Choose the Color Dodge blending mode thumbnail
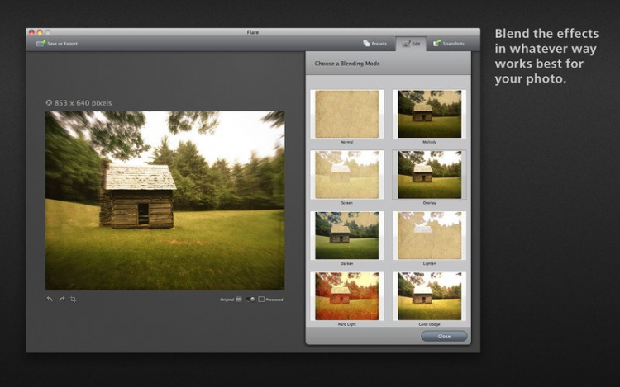Viewport: 620px width, 387px height. (x=429, y=296)
